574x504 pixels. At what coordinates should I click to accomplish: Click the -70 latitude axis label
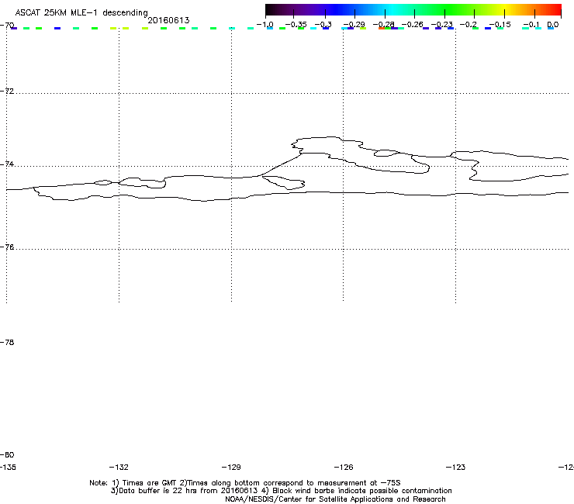[7, 26]
